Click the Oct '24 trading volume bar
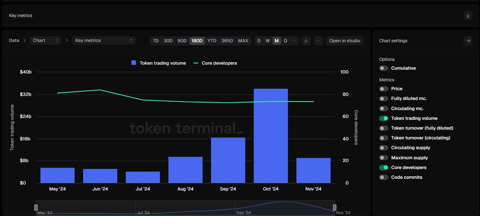This screenshot has height=216, width=480. (271, 136)
